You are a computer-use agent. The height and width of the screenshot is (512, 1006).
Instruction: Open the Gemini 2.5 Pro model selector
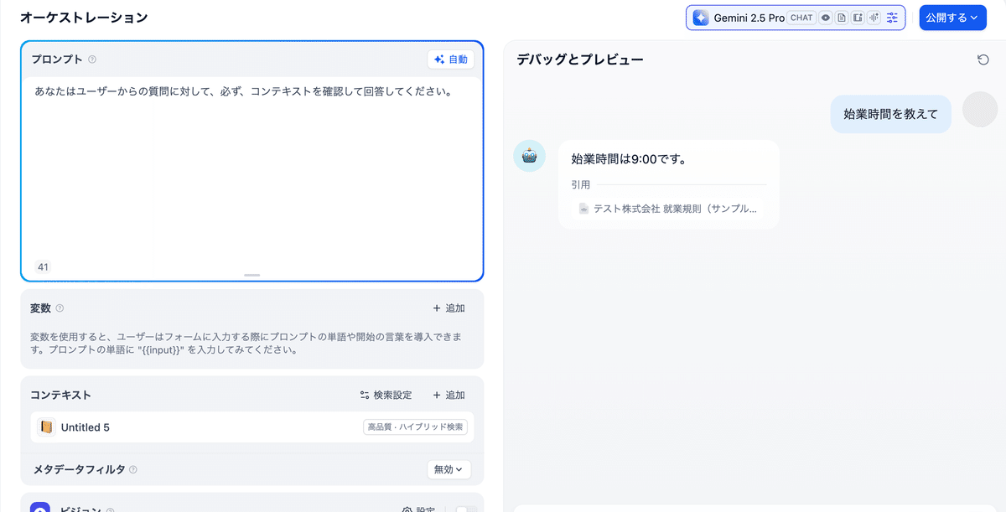pyautogui.click(x=750, y=17)
